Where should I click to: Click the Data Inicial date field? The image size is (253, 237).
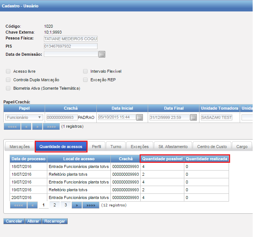117,117
